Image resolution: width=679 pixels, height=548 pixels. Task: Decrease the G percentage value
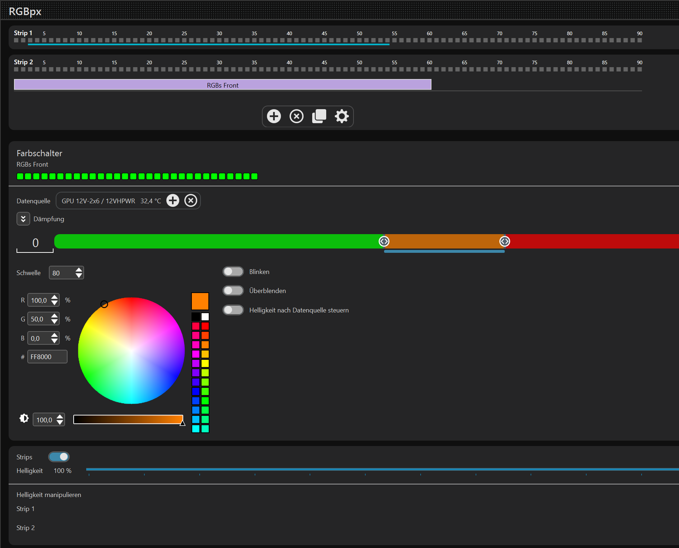[55, 322]
